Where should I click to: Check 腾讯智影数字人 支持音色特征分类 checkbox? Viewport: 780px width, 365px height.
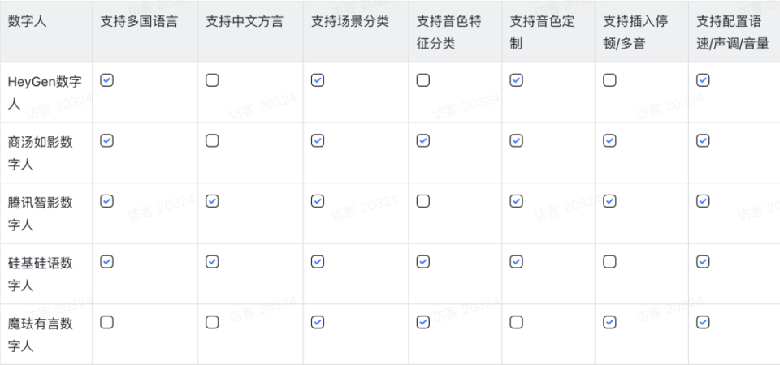423,201
